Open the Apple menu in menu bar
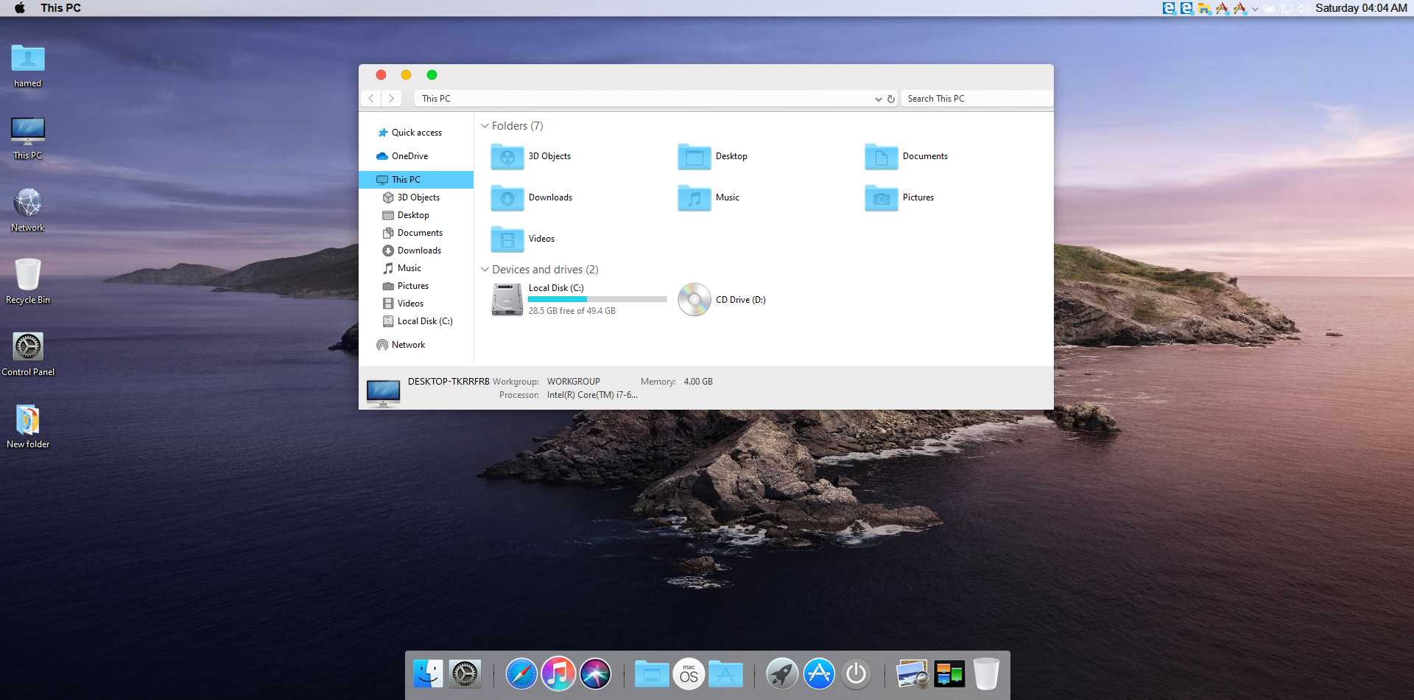This screenshot has height=700, width=1414. click(20, 8)
